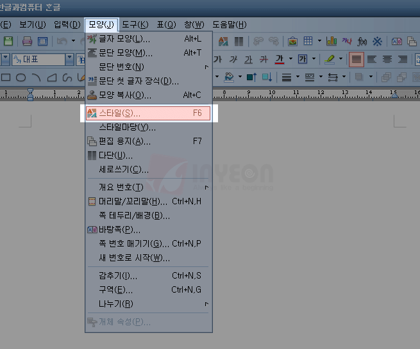The width and height of the screenshot is (420, 349).
Task: Open the highlighter color dropdown arrow
Action: pyautogui.click(x=340, y=58)
